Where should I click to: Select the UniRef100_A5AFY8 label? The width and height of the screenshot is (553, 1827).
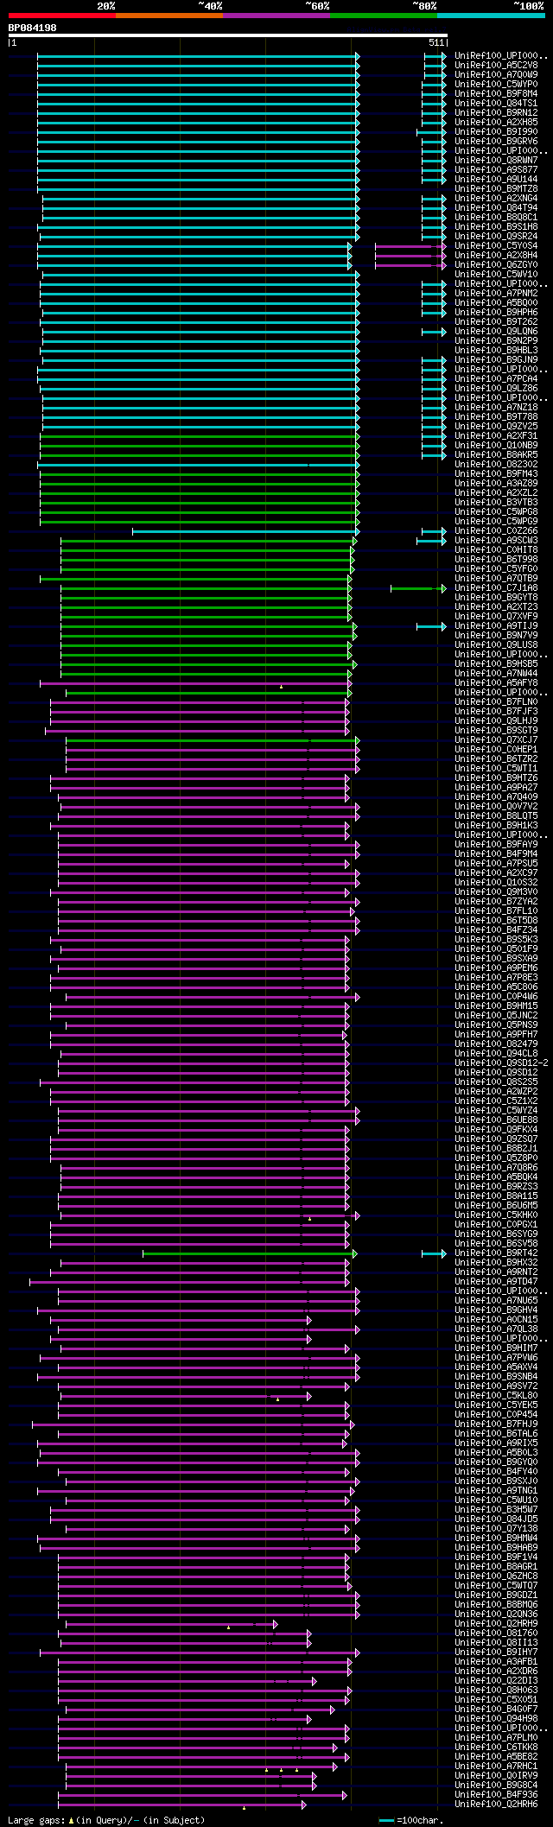click(496, 682)
